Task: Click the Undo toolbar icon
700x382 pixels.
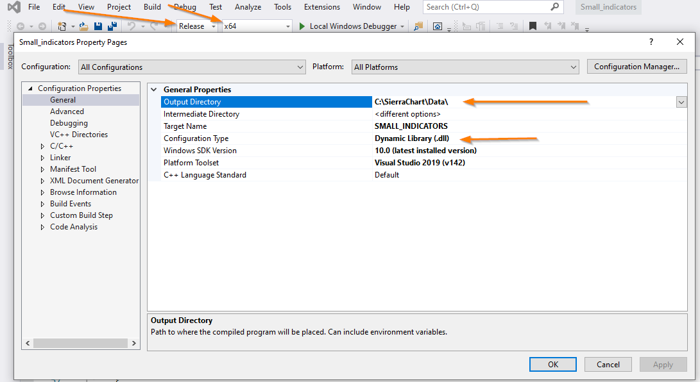Action: tap(132, 26)
